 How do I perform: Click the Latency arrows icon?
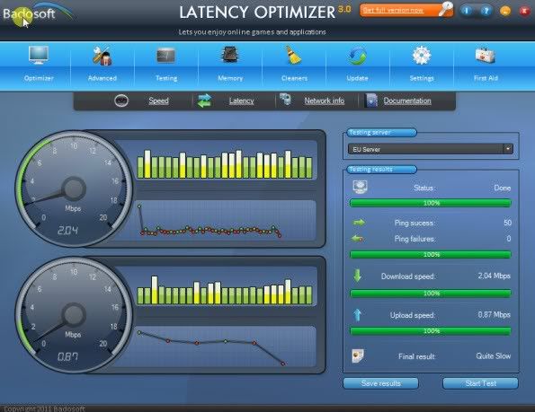[204, 101]
